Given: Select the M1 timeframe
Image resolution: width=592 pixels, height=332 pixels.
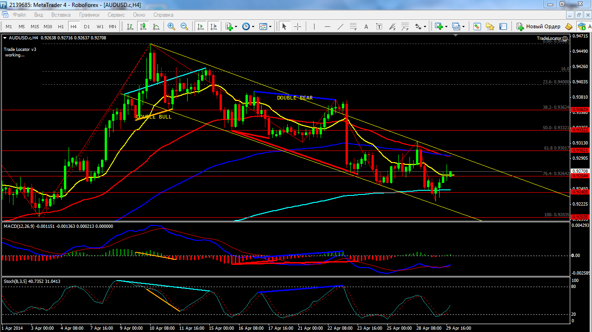Looking at the screenshot, I should click(9, 26).
